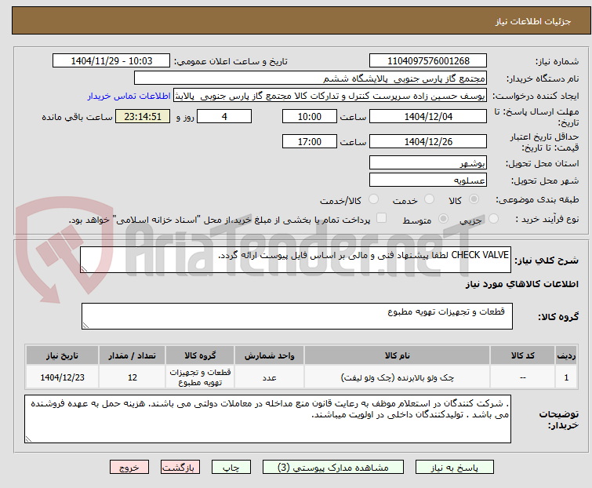Click the announcement date field 1404/11/29 - 10:03
This screenshot has height=488, width=592.
(x=111, y=61)
